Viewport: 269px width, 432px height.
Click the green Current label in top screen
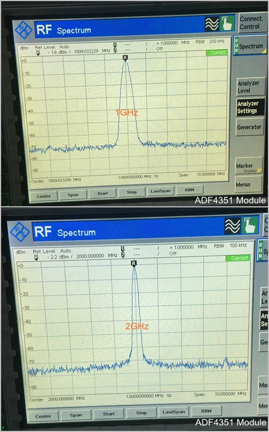(x=217, y=52)
